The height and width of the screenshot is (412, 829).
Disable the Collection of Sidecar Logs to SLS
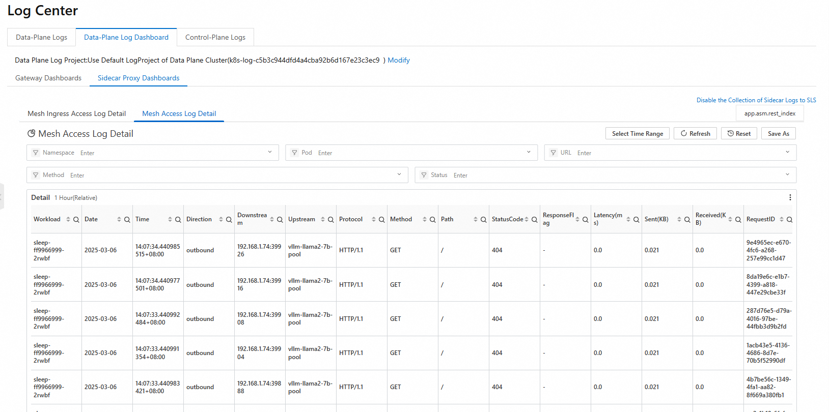click(x=756, y=100)
